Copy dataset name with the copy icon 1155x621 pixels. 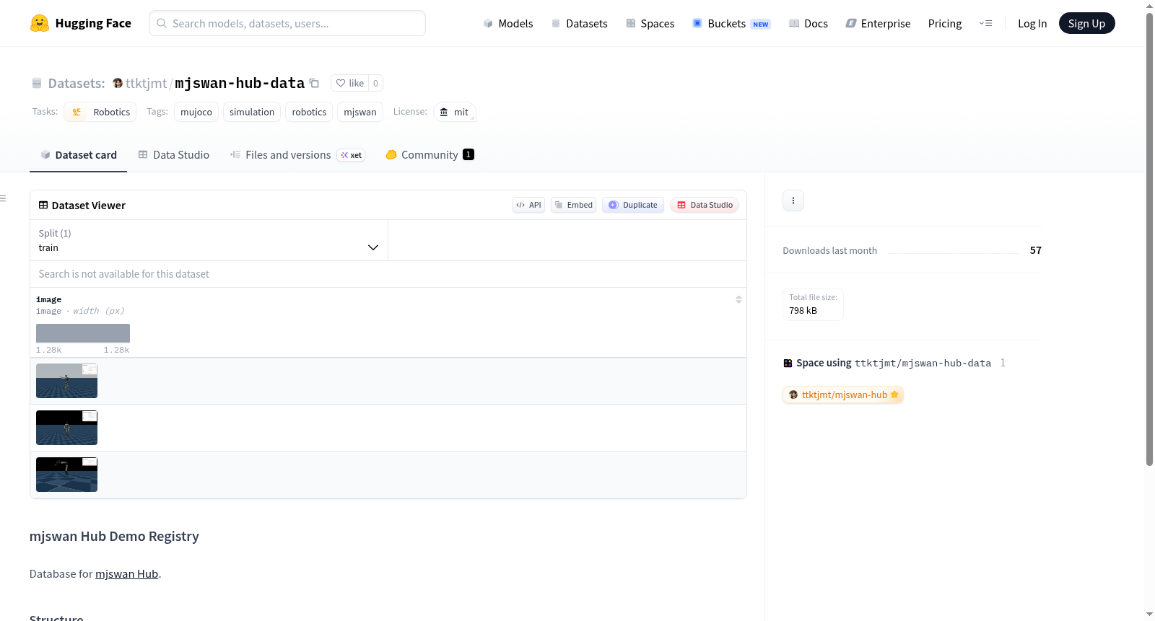coord(314,83)
